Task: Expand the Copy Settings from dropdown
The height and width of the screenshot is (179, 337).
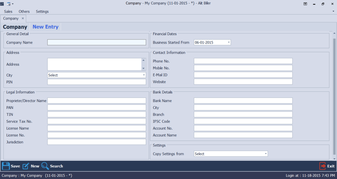Action: tap(266, 154)
